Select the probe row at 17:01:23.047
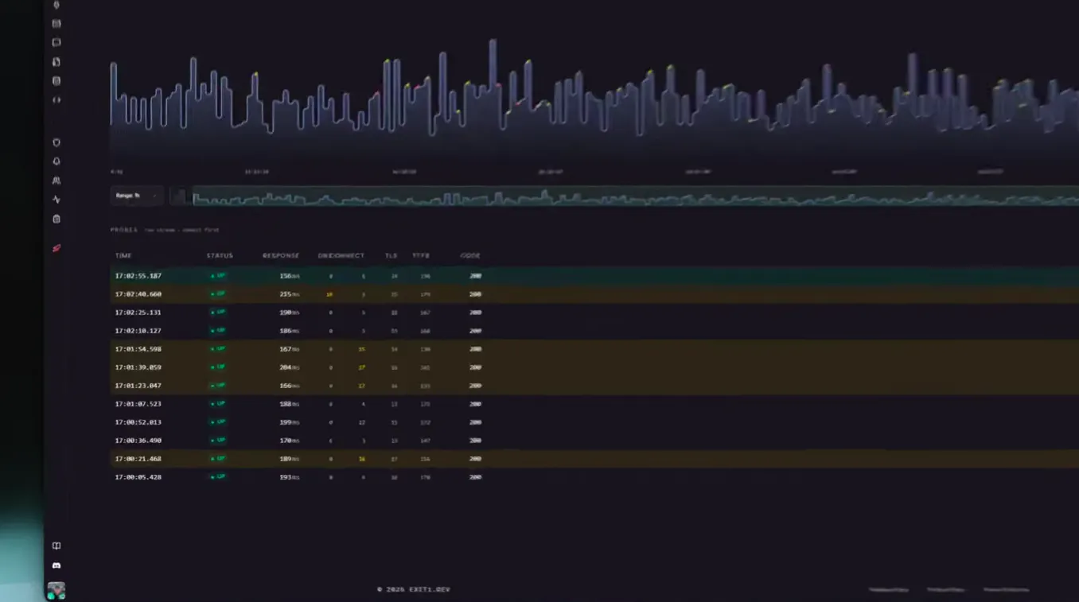 click(594, 386)
